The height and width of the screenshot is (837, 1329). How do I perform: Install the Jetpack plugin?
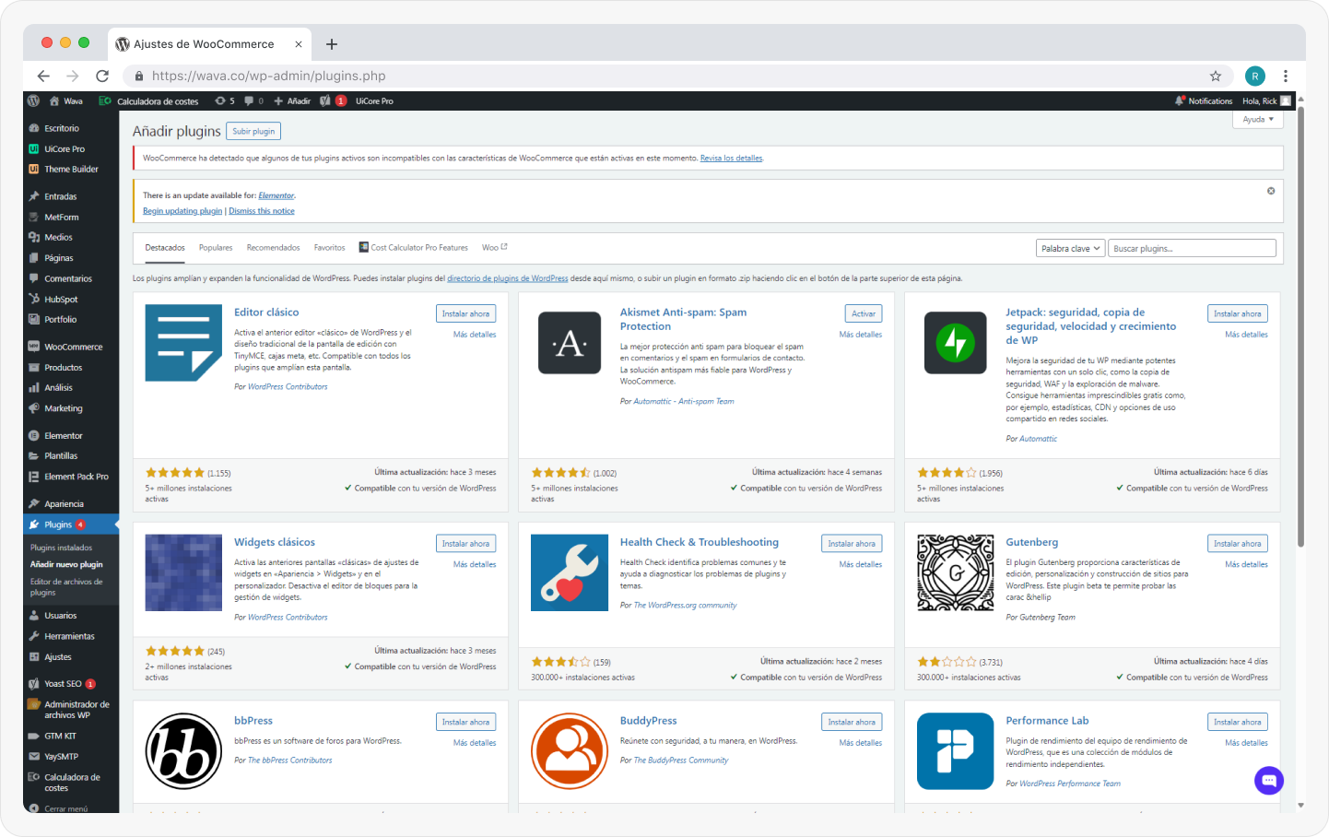[x=1238, y=313]
